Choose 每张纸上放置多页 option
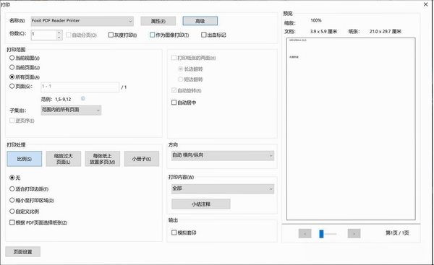 (103, 159)
